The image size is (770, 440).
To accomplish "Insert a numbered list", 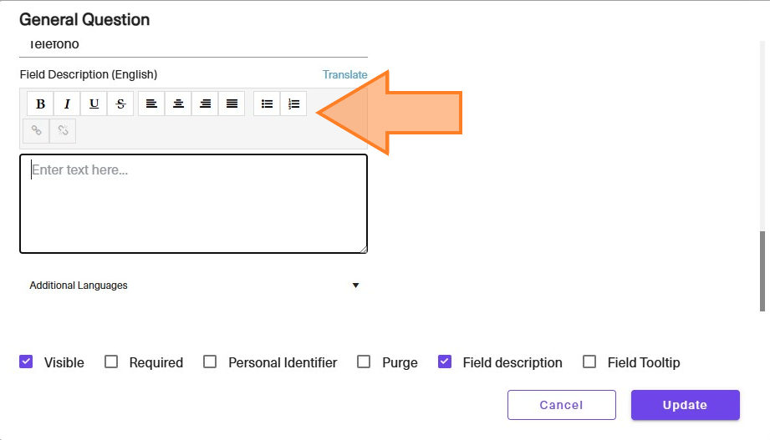I will [x=293, y=104].
